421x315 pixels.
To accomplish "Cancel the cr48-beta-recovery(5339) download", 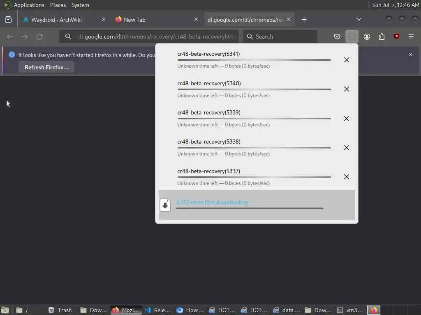I will 346,119.
